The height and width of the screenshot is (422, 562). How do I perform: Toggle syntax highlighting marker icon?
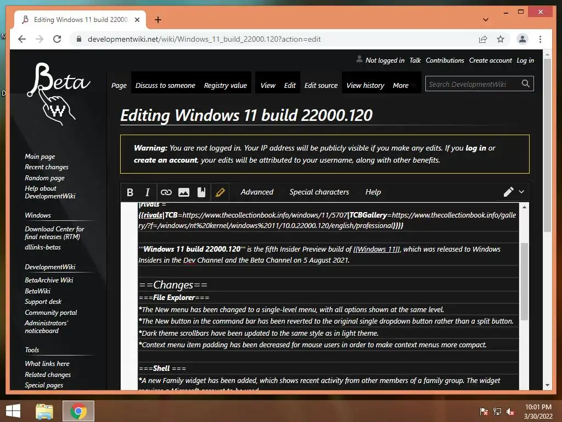pyautogui.click(x=220, y=192)
